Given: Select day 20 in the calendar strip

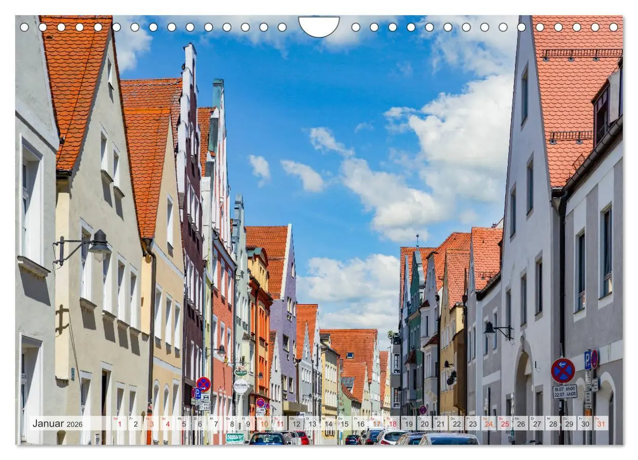Looking at the screenshot, I should [425, 424].
